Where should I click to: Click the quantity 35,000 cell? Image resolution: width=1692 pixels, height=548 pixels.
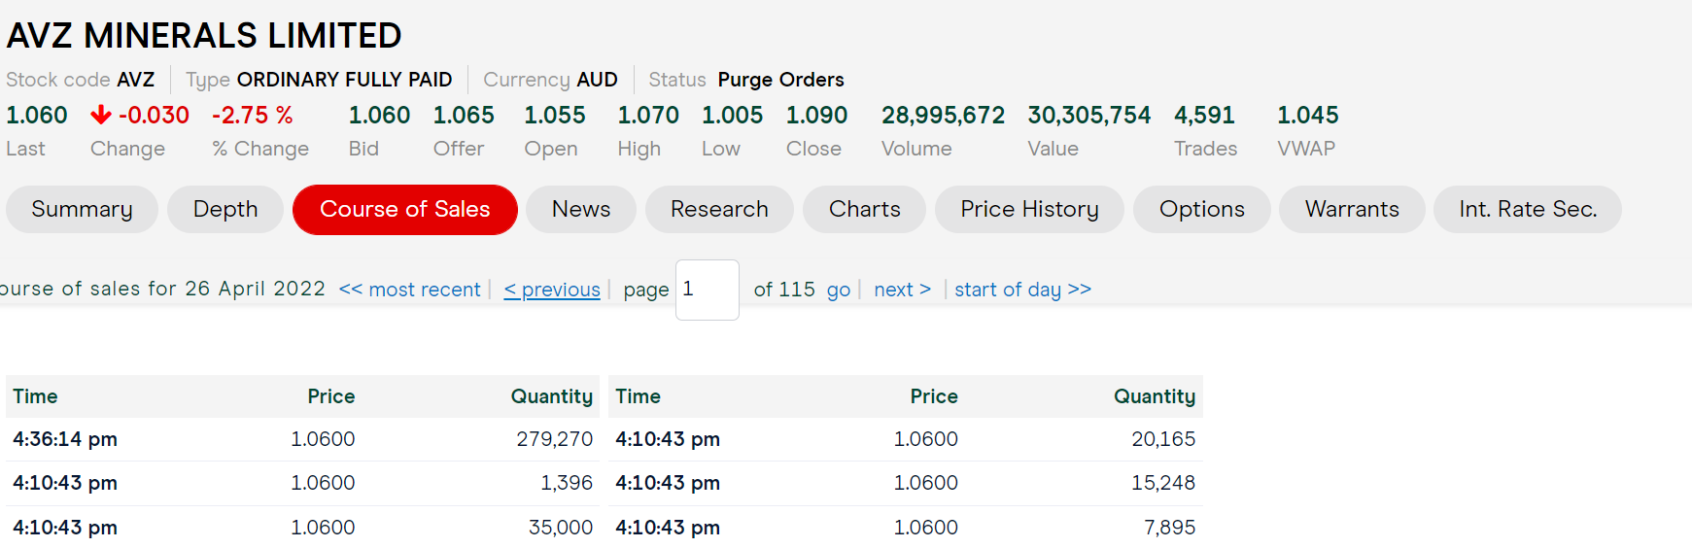[561, 528]
